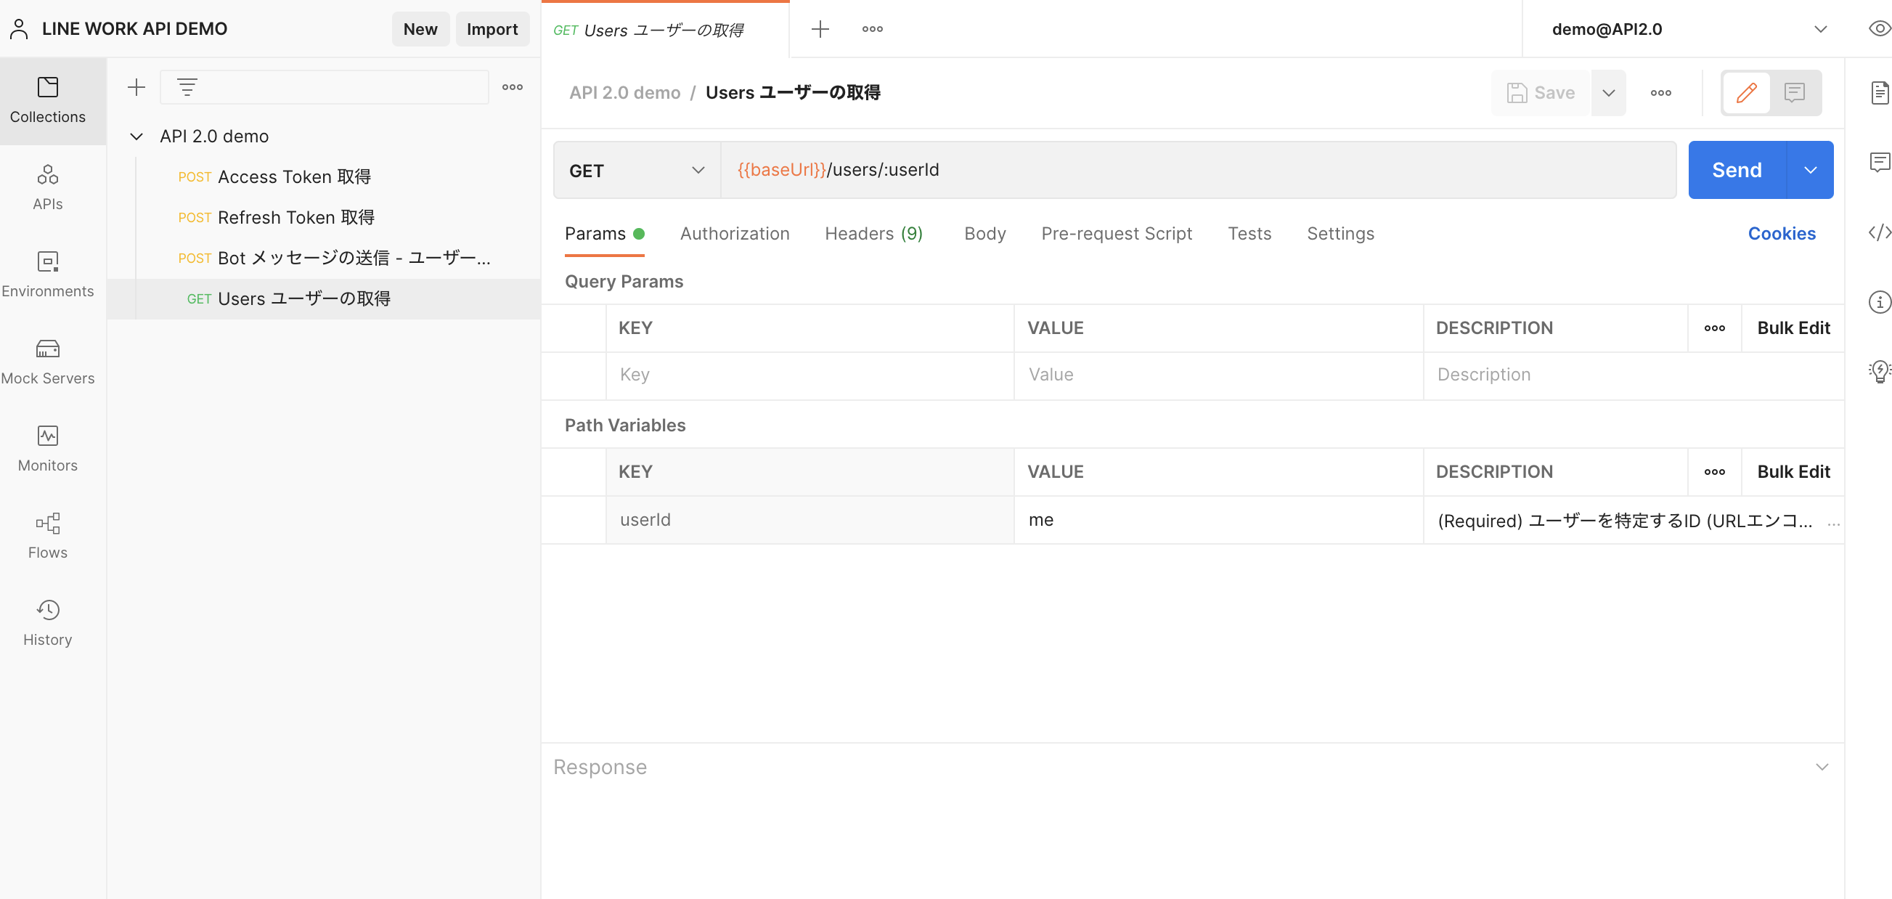The width and height of the screenshot is (1892, 899).
Task: Enable edit mode with the pencil toggle
Action: pos(1747,92)
